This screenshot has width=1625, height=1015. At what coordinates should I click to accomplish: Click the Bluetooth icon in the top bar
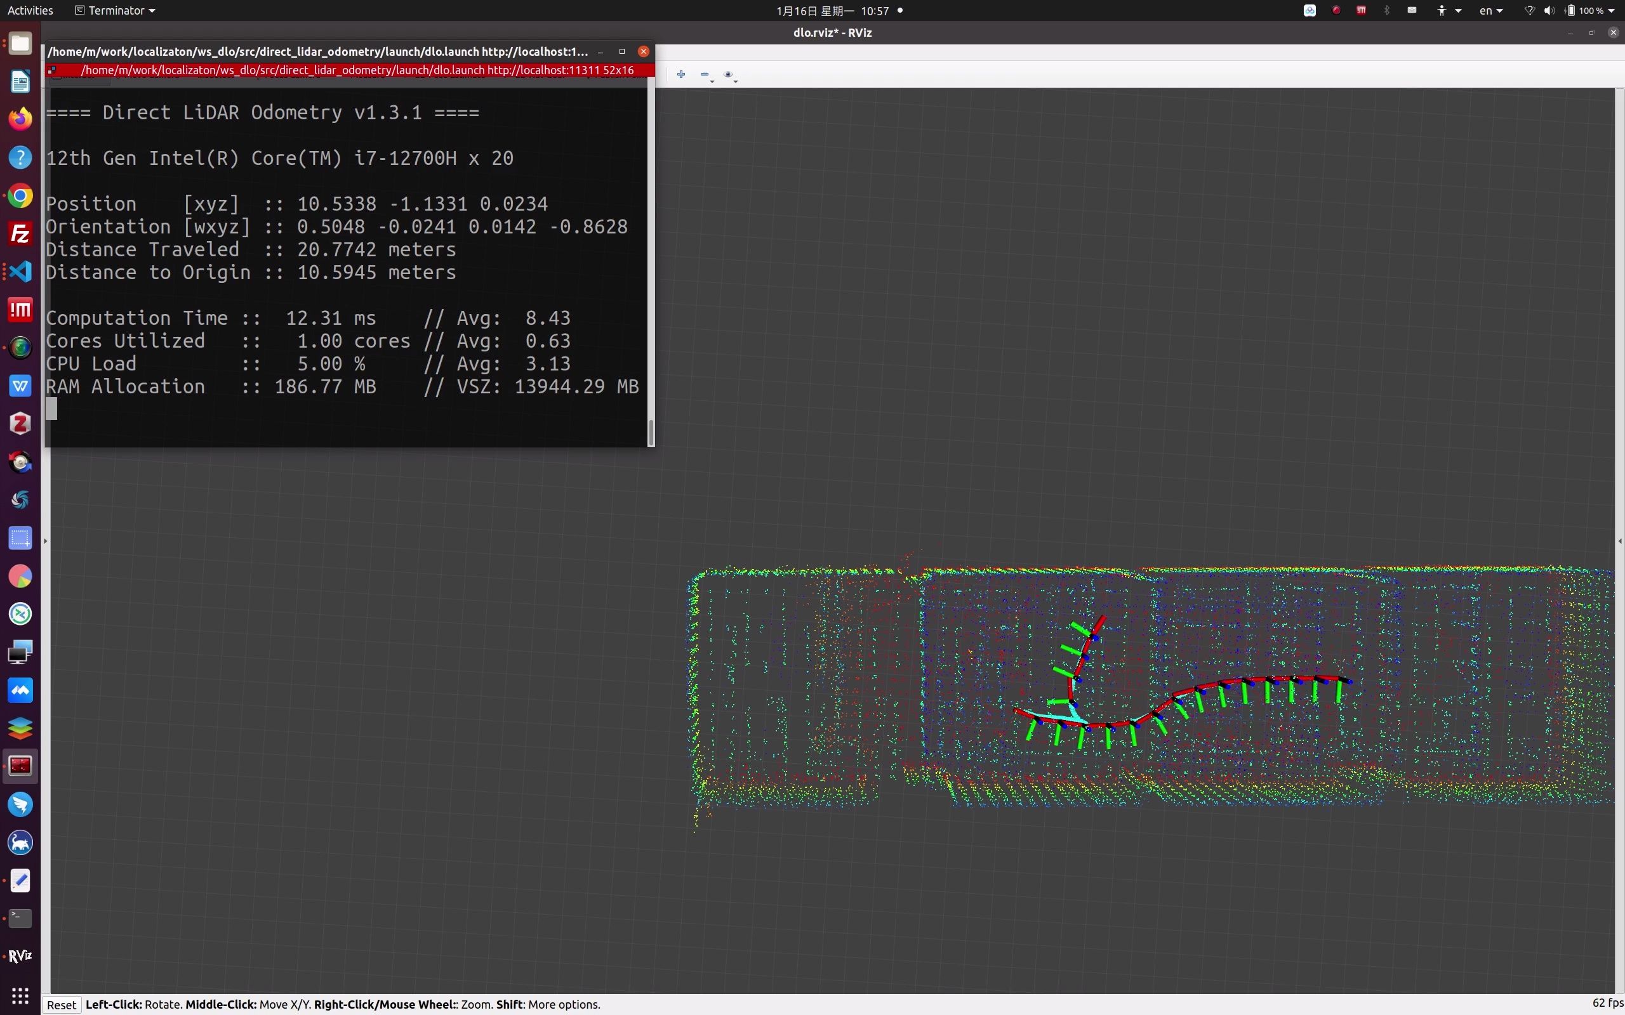coord(1386,10)
